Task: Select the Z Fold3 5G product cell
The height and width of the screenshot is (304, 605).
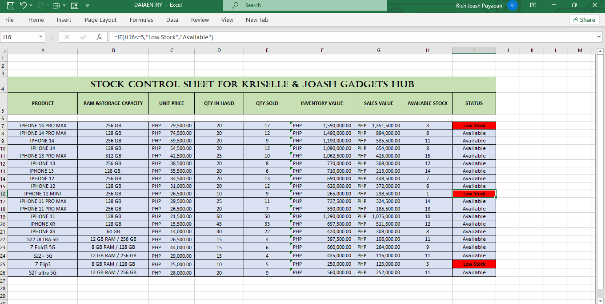Action: point(43,247)
